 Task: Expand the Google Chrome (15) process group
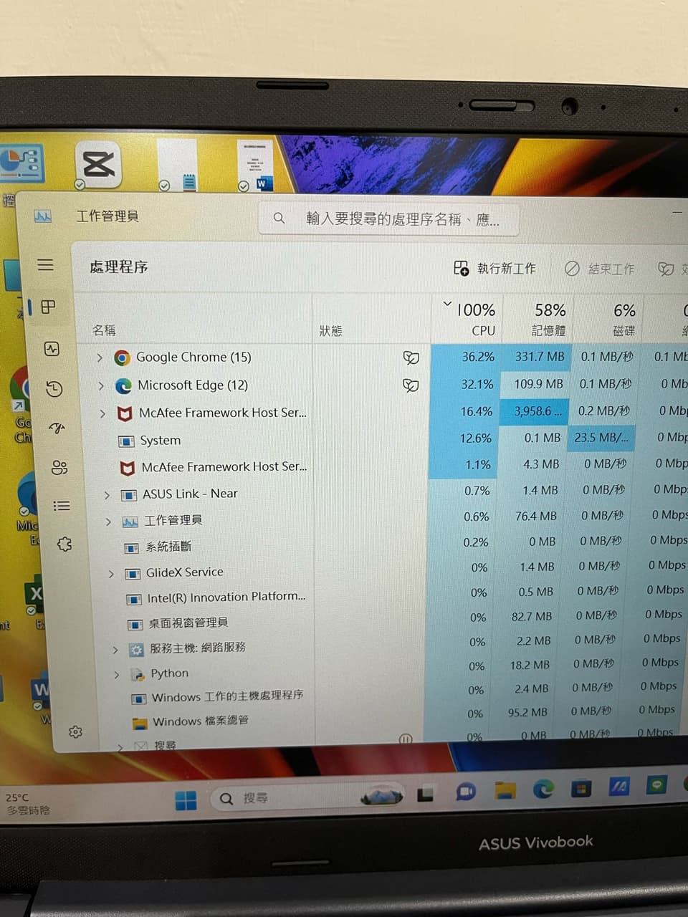click(x=100, y=357)
